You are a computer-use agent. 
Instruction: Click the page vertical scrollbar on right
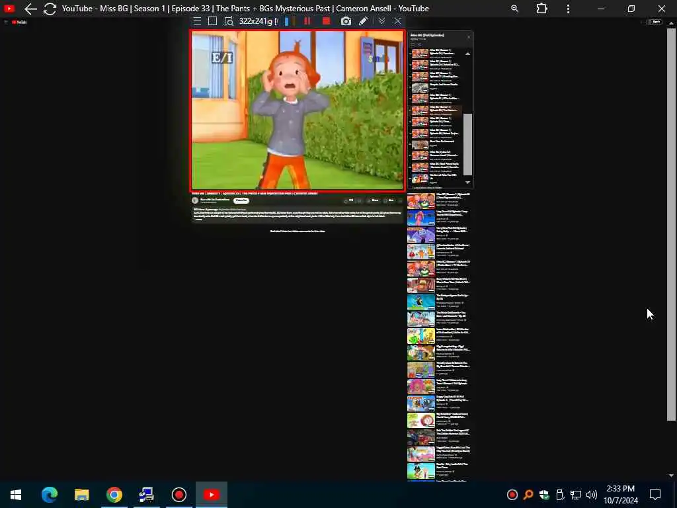tap(671, 225)
